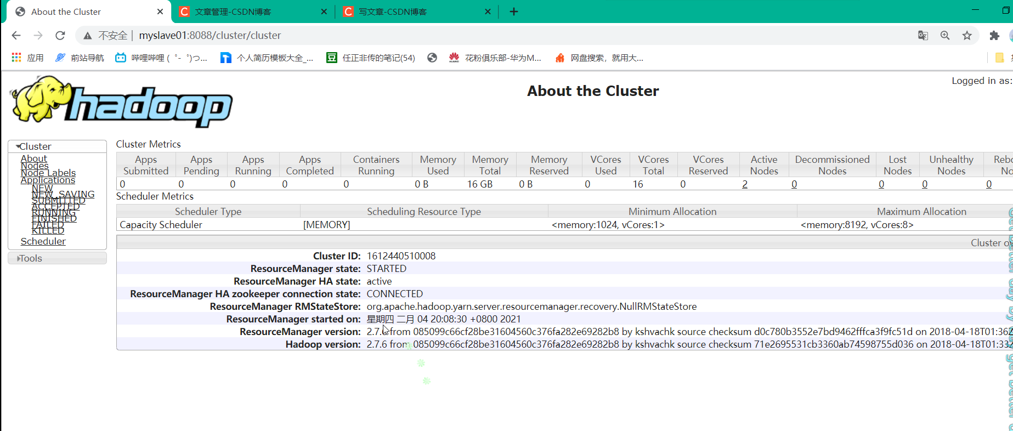Open the 前站导航 bookmark
The height and width of the screenshot is (431, 1013).
tap(80, 58)
